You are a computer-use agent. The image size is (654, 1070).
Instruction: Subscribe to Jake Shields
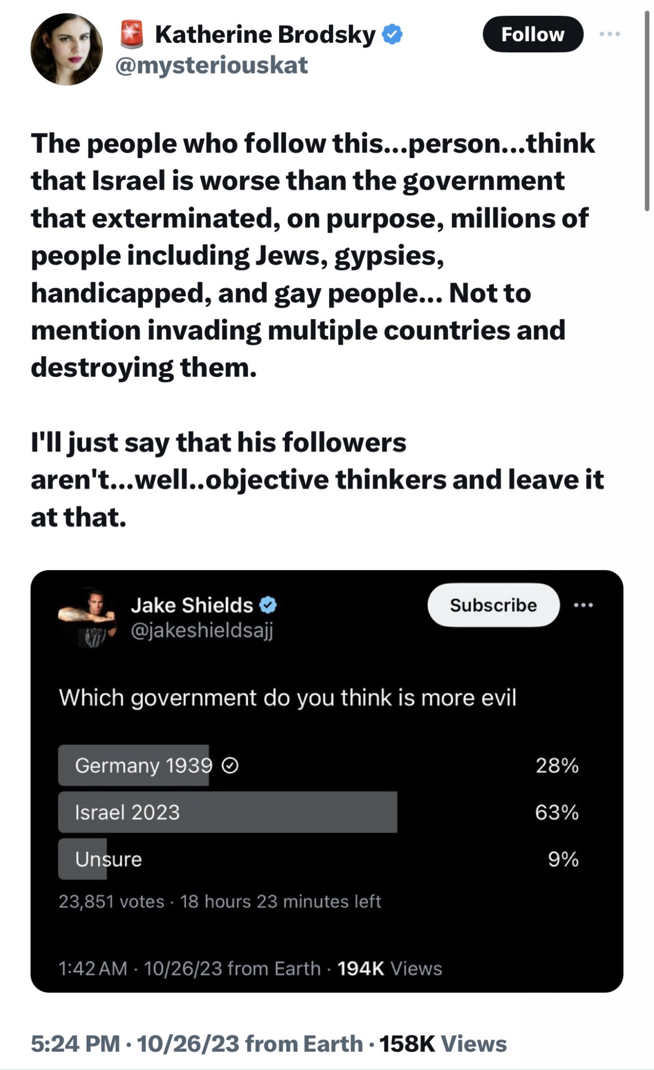(493, 605)
